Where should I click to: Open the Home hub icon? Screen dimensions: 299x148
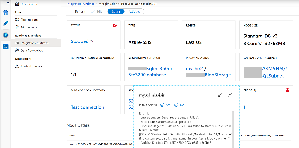(x=5, y=12)
